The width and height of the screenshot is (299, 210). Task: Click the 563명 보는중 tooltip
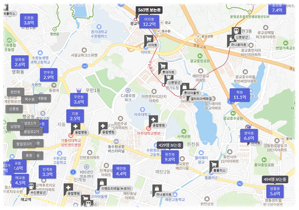149,10
